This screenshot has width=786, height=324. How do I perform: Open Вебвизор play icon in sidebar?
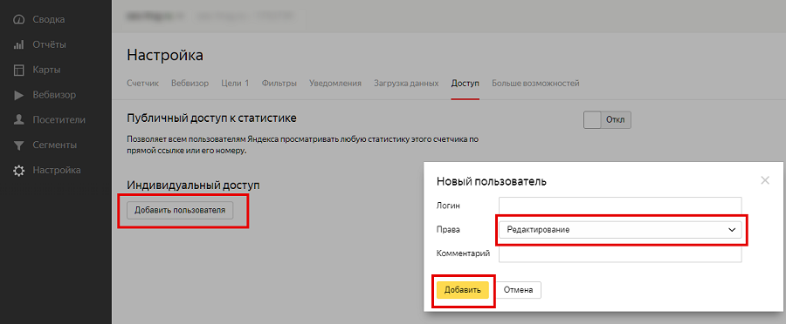[x=18, y=95]
